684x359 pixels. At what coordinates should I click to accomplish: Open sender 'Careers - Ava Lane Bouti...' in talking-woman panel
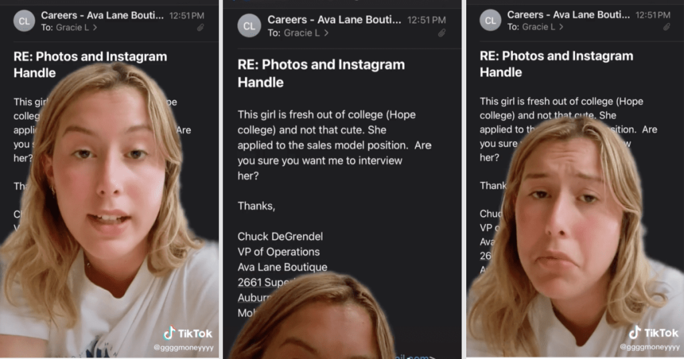point(102,15)
